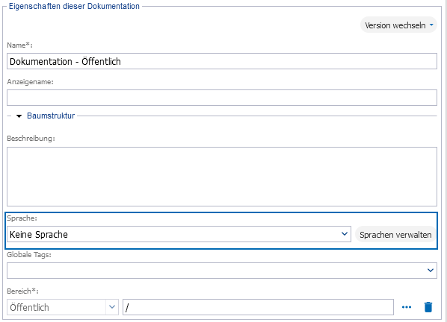Open the Sprache dropdown chevron
This screenshot has width=447, height=322.
click(345, 234)
